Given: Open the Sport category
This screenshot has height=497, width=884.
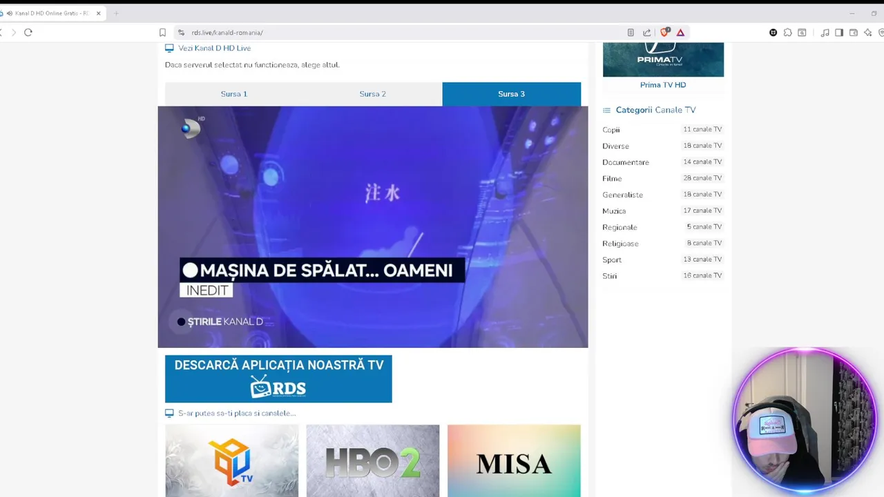Looking at the screenshot, I should tap(612, 260).
